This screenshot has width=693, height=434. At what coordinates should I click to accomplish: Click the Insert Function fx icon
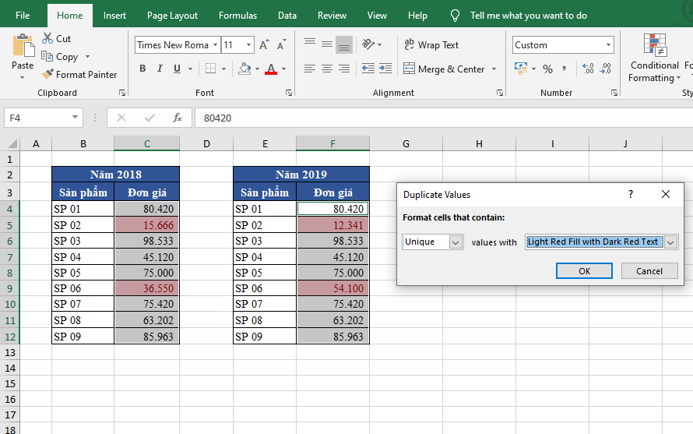(x=178, y=118)
